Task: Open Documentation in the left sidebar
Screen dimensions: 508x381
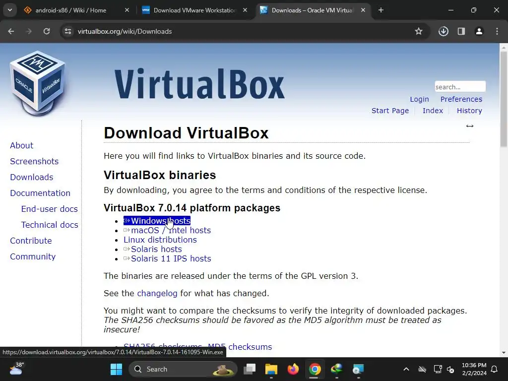Action: pyautogui.click(x=40, y=193)
